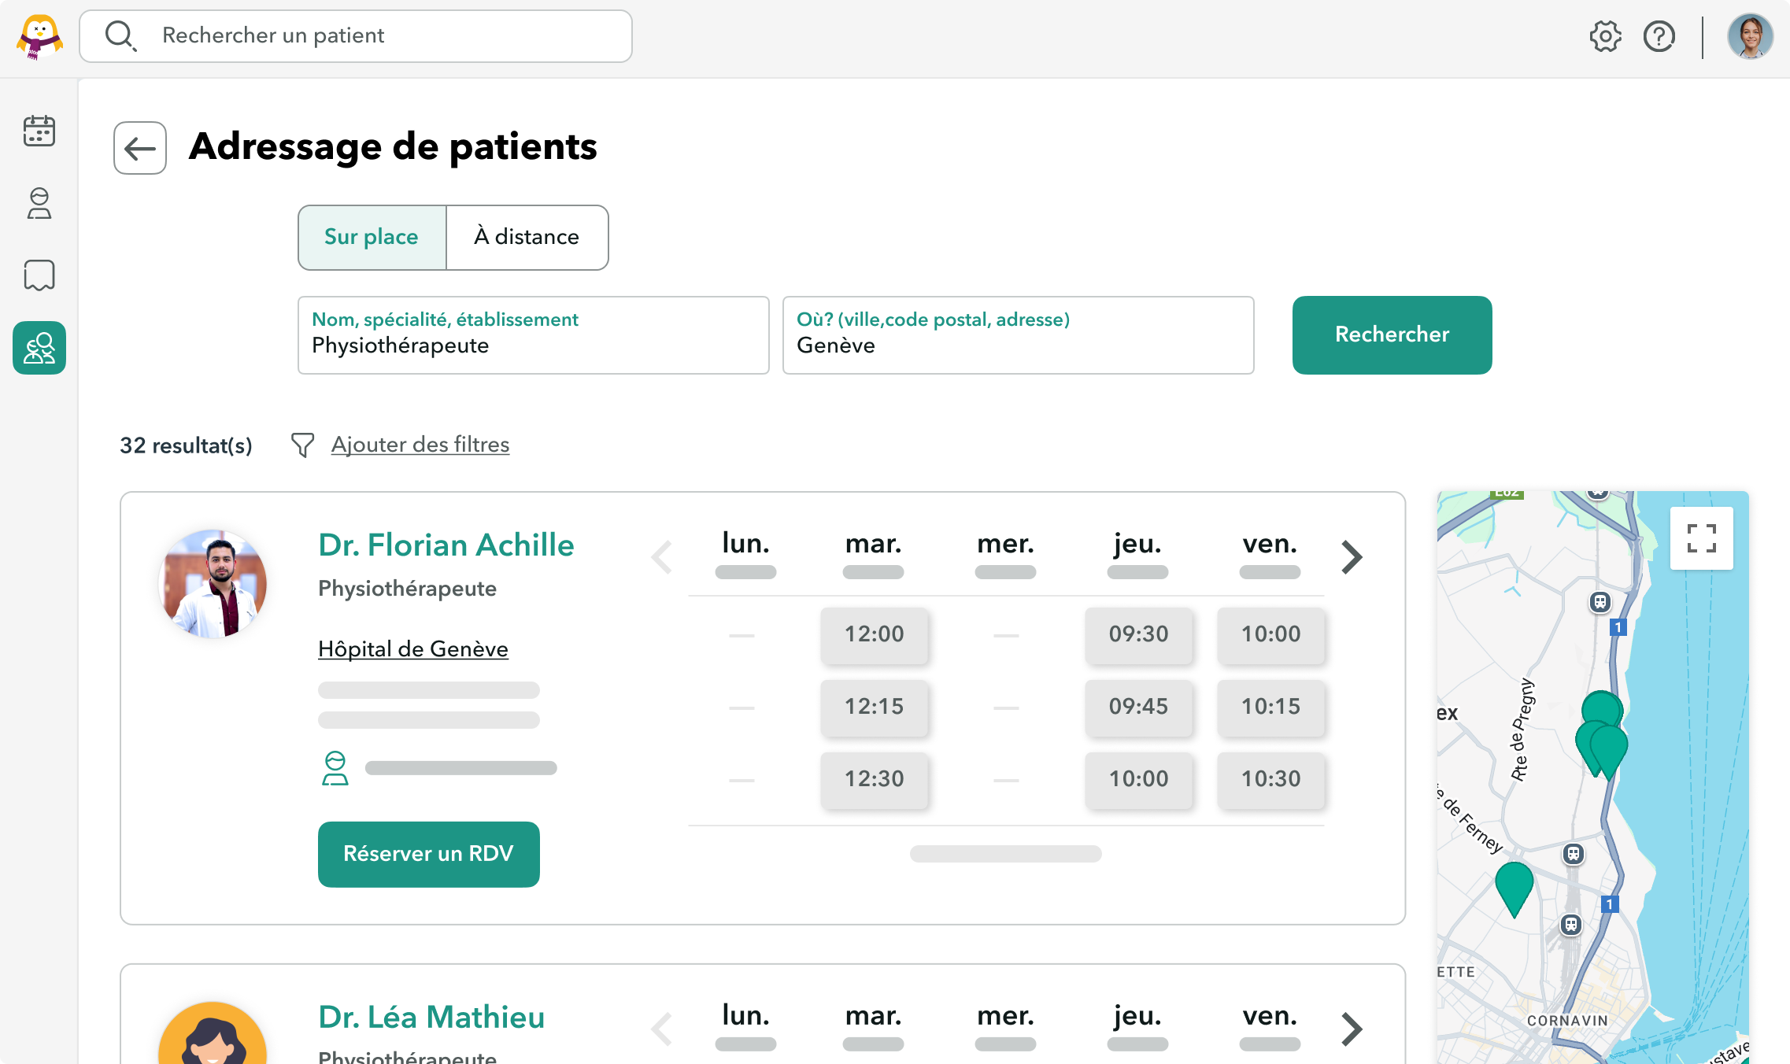Pick the Tuesday 12:00 slot
The image size is (1790, 1064).
pyautogui.click(x=874, y=634)
